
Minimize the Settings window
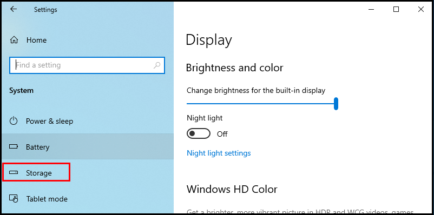[x=371, y=9]
